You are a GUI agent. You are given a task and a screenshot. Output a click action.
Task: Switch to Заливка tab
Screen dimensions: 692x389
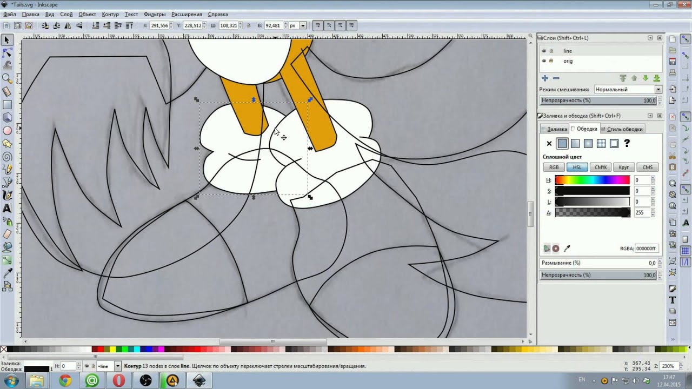(554, 129)
